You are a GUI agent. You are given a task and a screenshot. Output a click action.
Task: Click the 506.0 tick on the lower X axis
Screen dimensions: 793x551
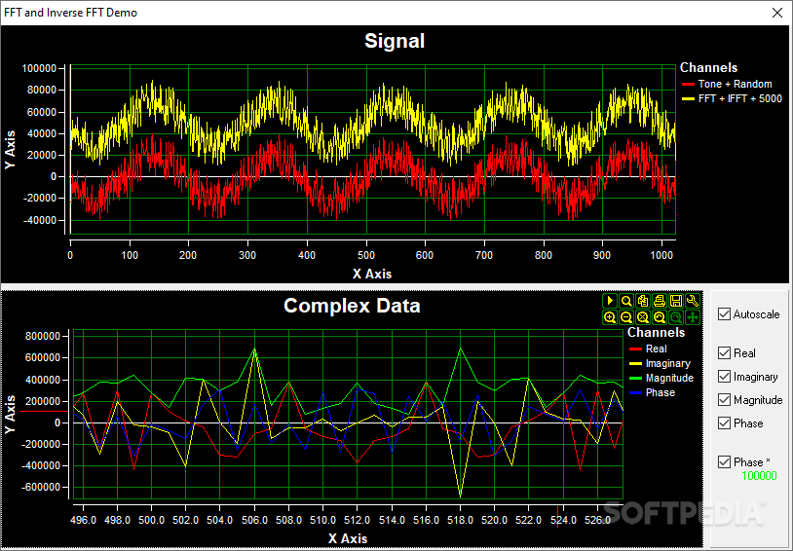point(254,520)
